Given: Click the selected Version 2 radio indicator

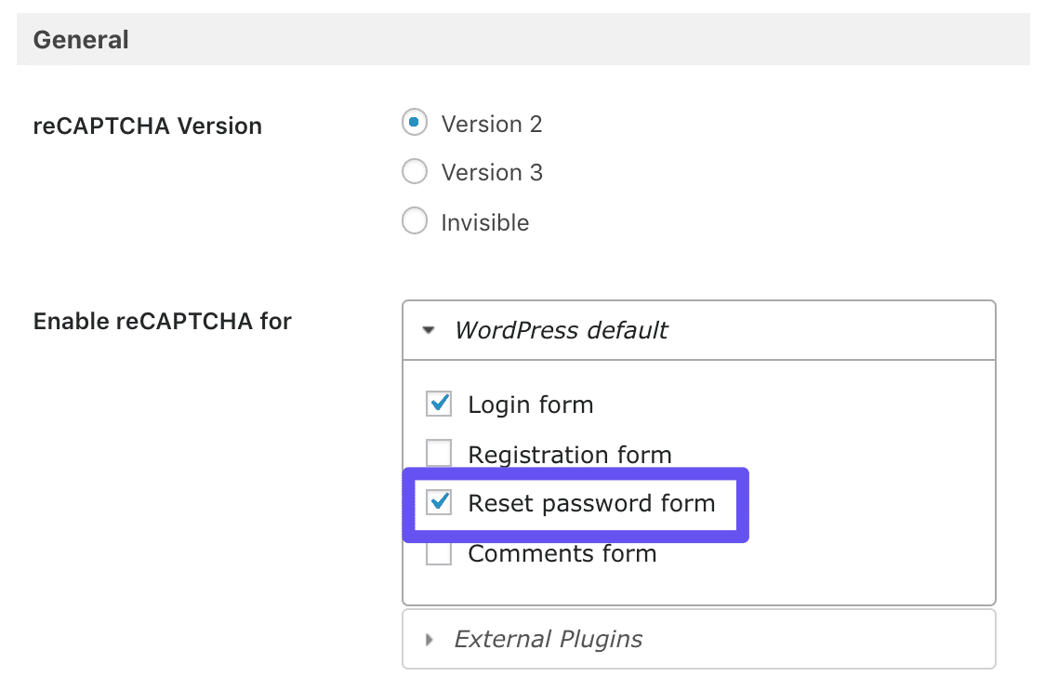Looking at the screenshot, I should coord(415,122).
